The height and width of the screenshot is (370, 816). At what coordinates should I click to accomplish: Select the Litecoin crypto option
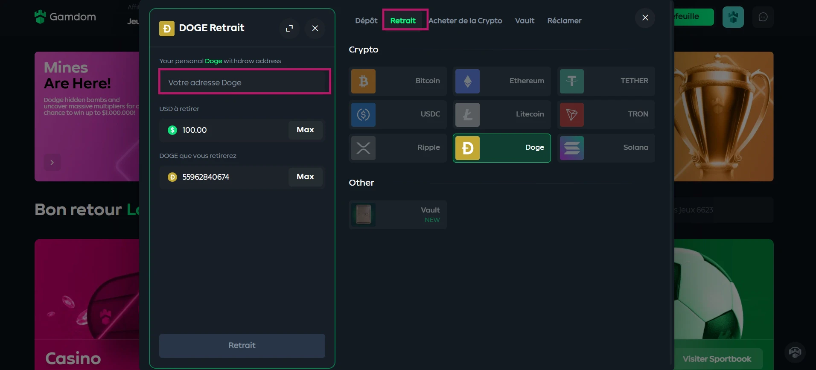coord(501,114)
